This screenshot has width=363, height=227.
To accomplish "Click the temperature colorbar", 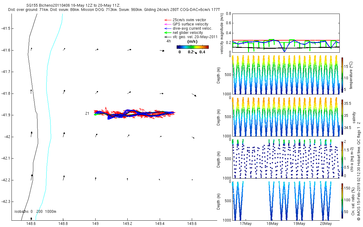I will pyautogui.click(x=342, y=75).
